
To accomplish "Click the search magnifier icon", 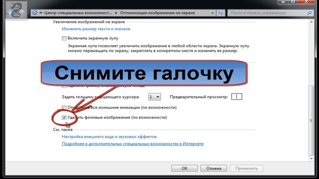I will pos(310,13).
